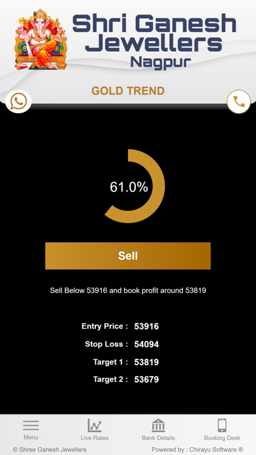The width and height of the screenshot is (256, 455).
Task: Open WhatsApp chat icon
Action: tap(18, 101)
